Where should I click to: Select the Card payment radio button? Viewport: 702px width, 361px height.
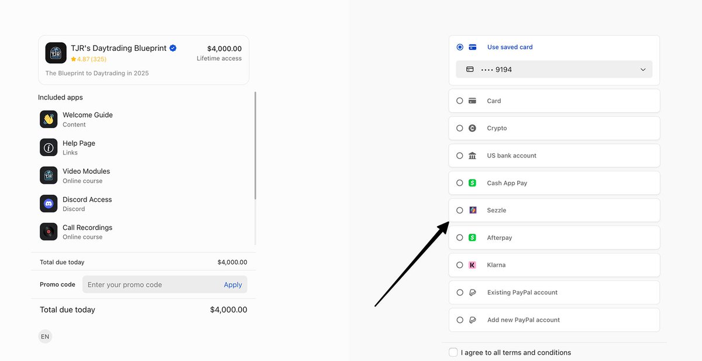460,101
